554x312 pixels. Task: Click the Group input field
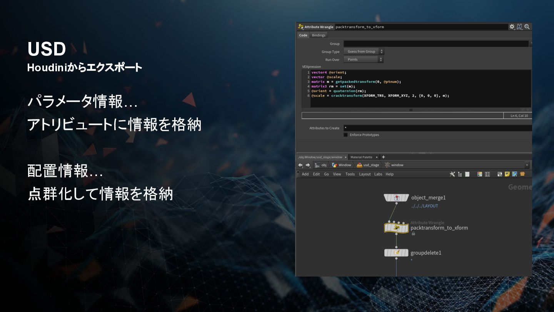tap(436, 44)
